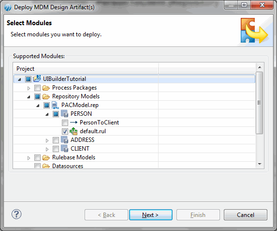The height and width of the screenshot is (231, 277).
Task: Collapse the PACModel.rep node
Action: click(x=38, y=106)
